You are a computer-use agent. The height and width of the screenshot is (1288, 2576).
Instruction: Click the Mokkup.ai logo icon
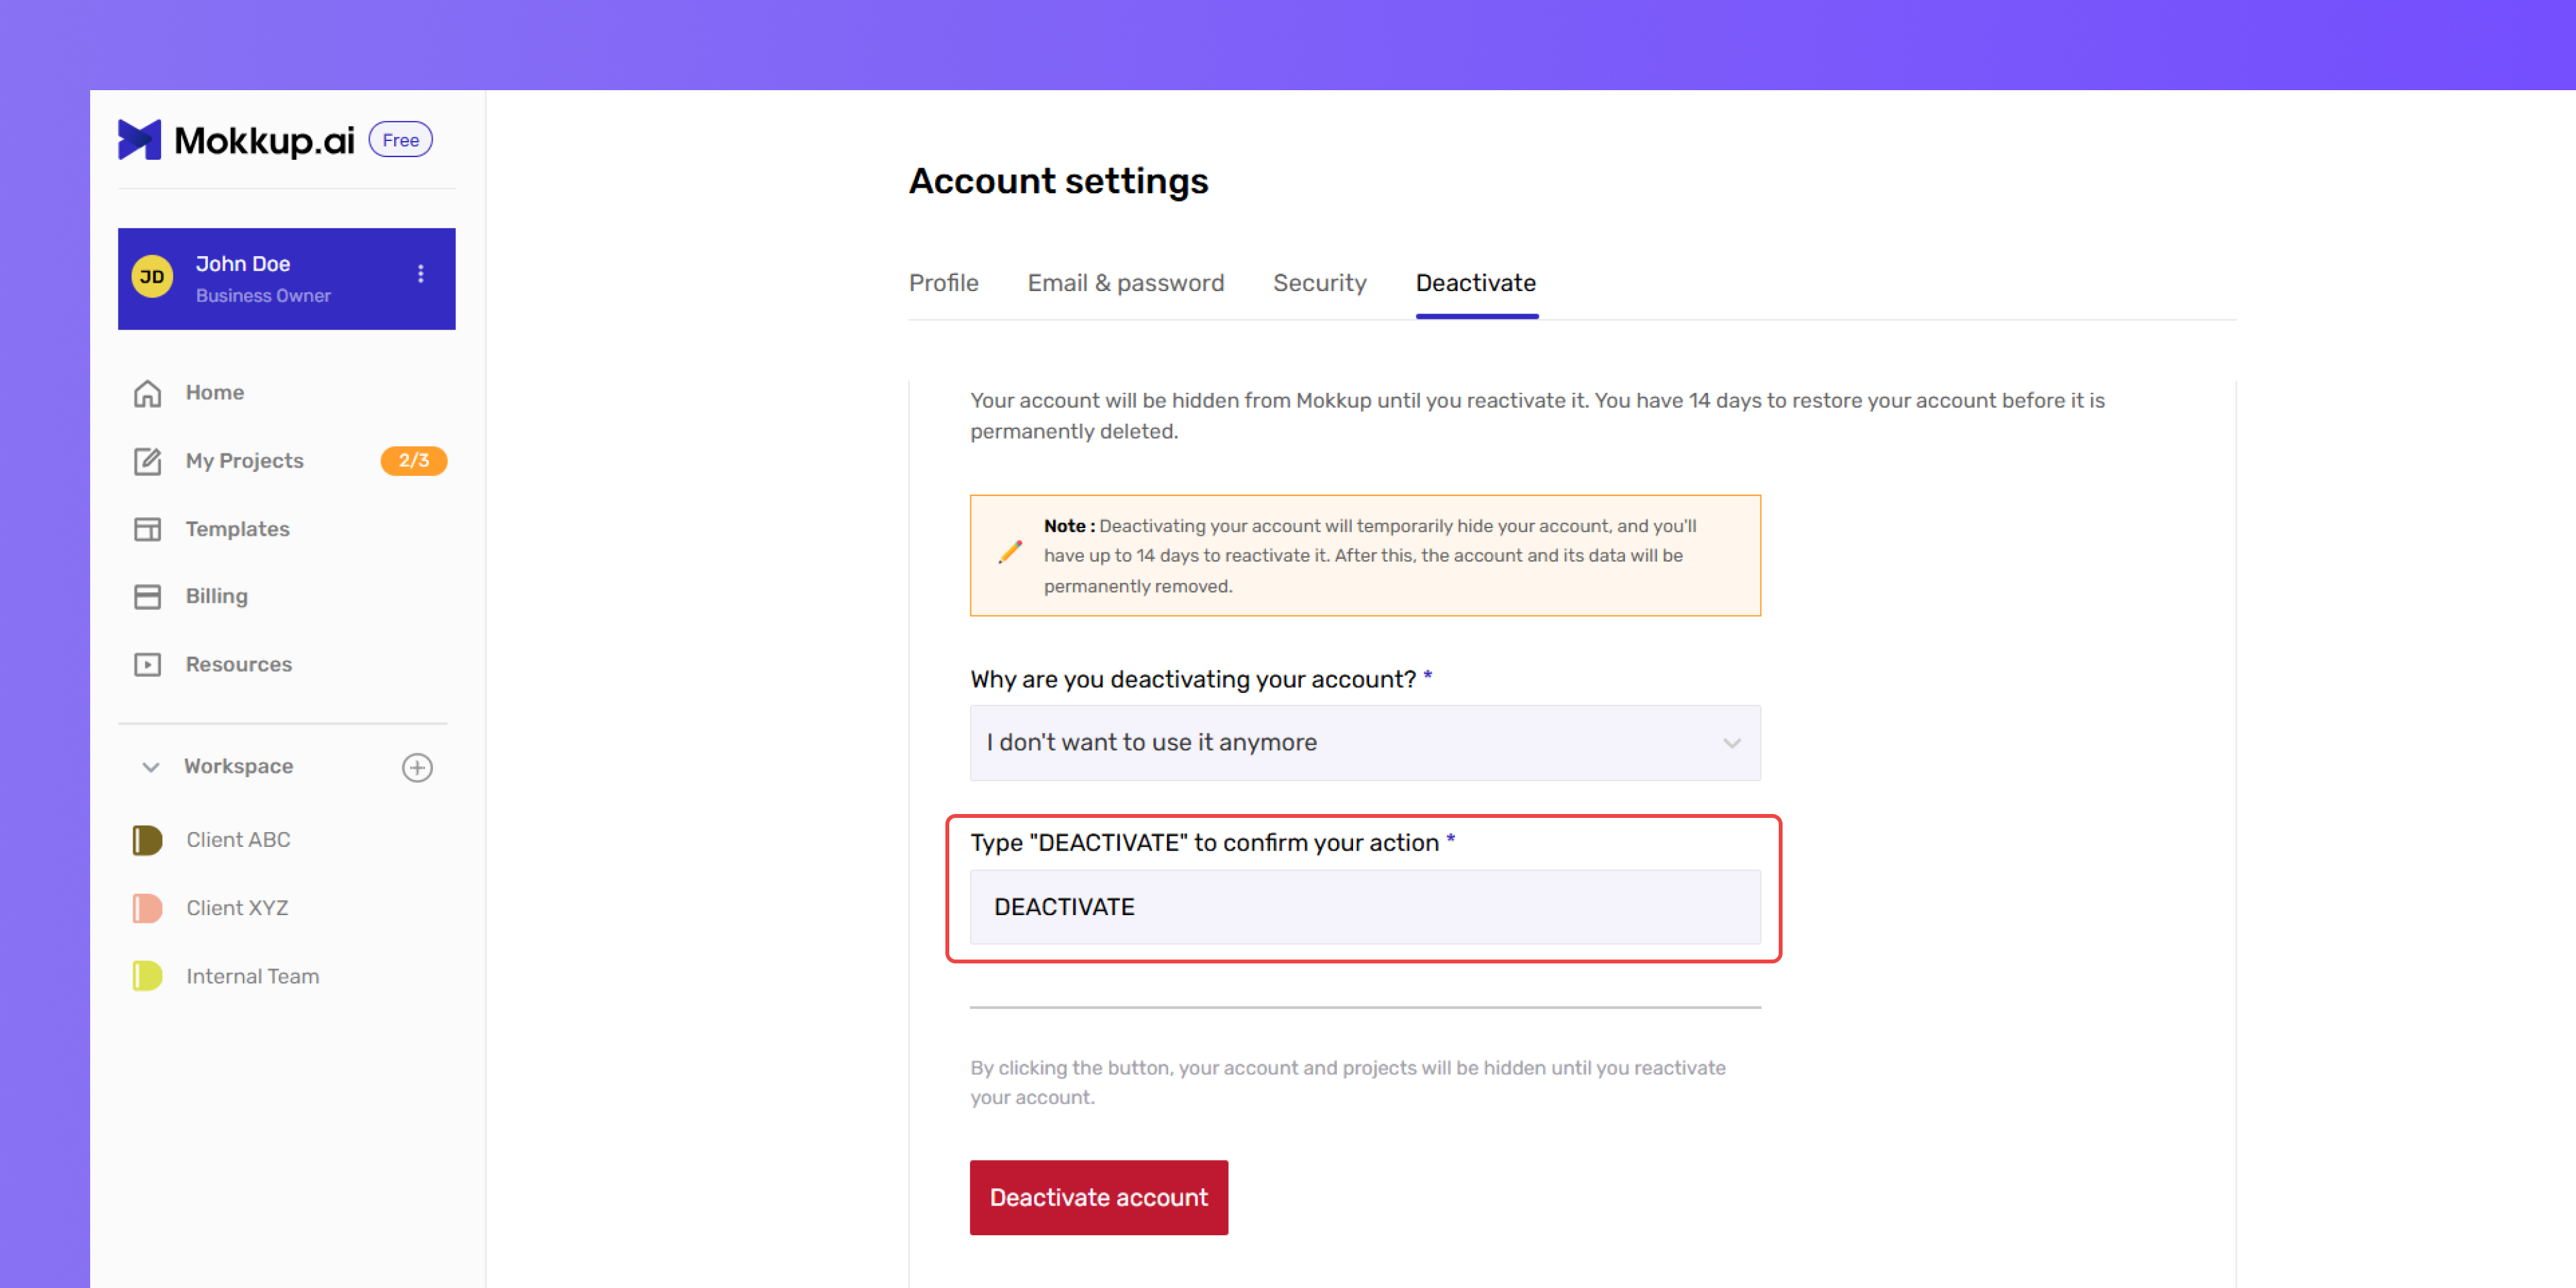click(x=139, y=140)
